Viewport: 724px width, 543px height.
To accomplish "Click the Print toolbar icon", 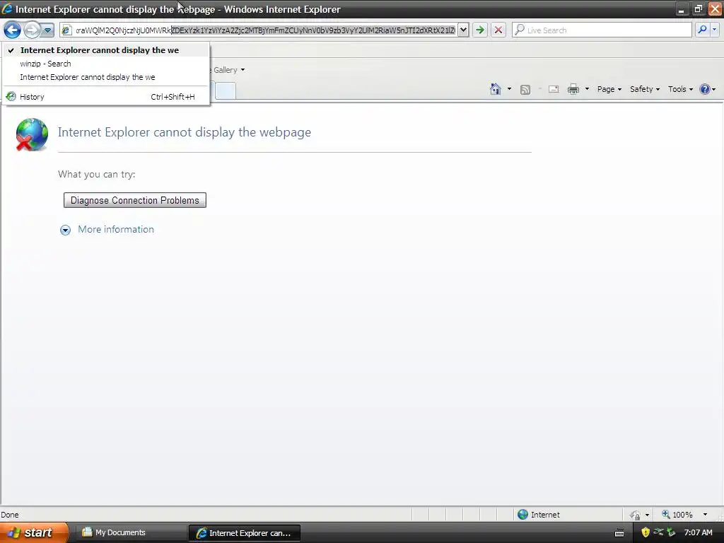I will (573, 89).
